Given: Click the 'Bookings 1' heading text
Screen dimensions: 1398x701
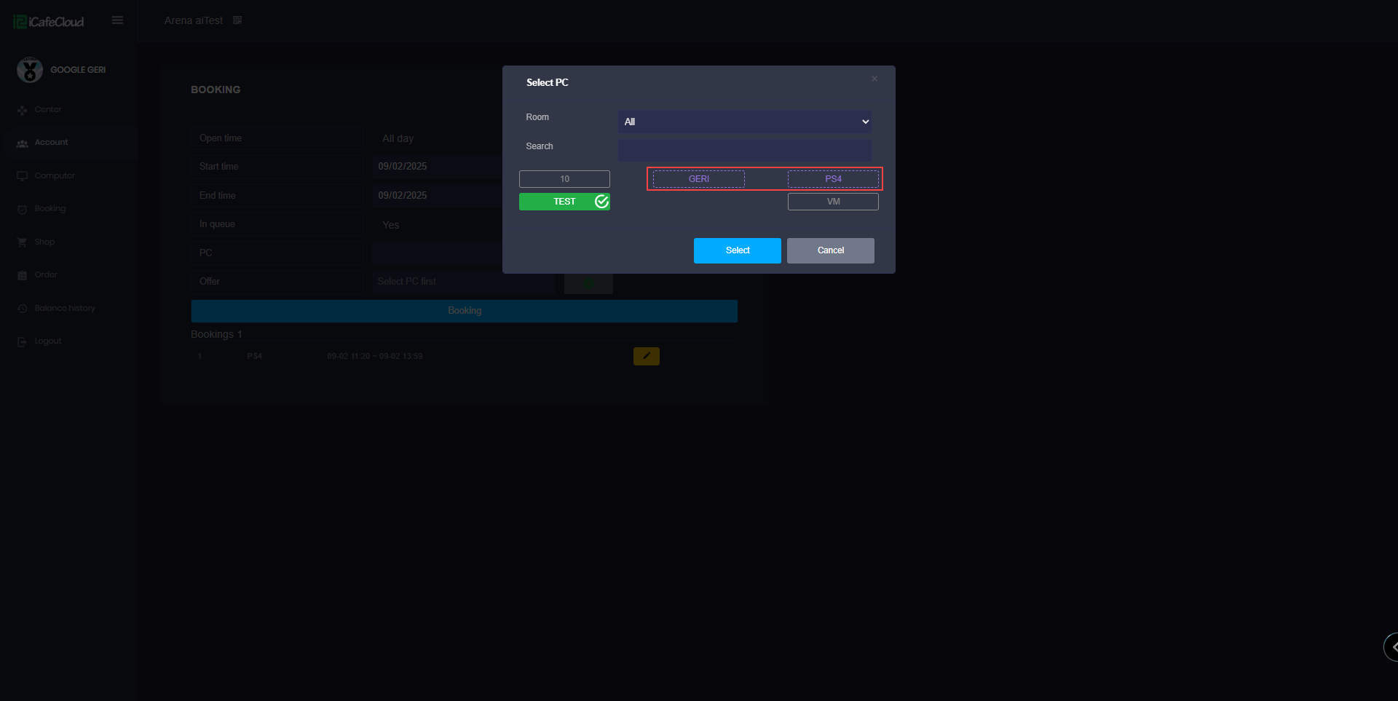Looking at the screenshot, I should [x=216, y=334].
